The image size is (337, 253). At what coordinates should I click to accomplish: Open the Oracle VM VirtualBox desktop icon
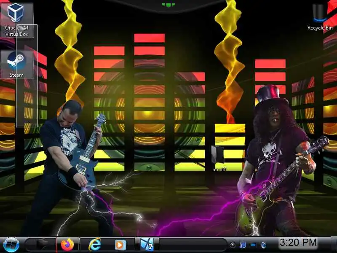click(x=16, y=19)
